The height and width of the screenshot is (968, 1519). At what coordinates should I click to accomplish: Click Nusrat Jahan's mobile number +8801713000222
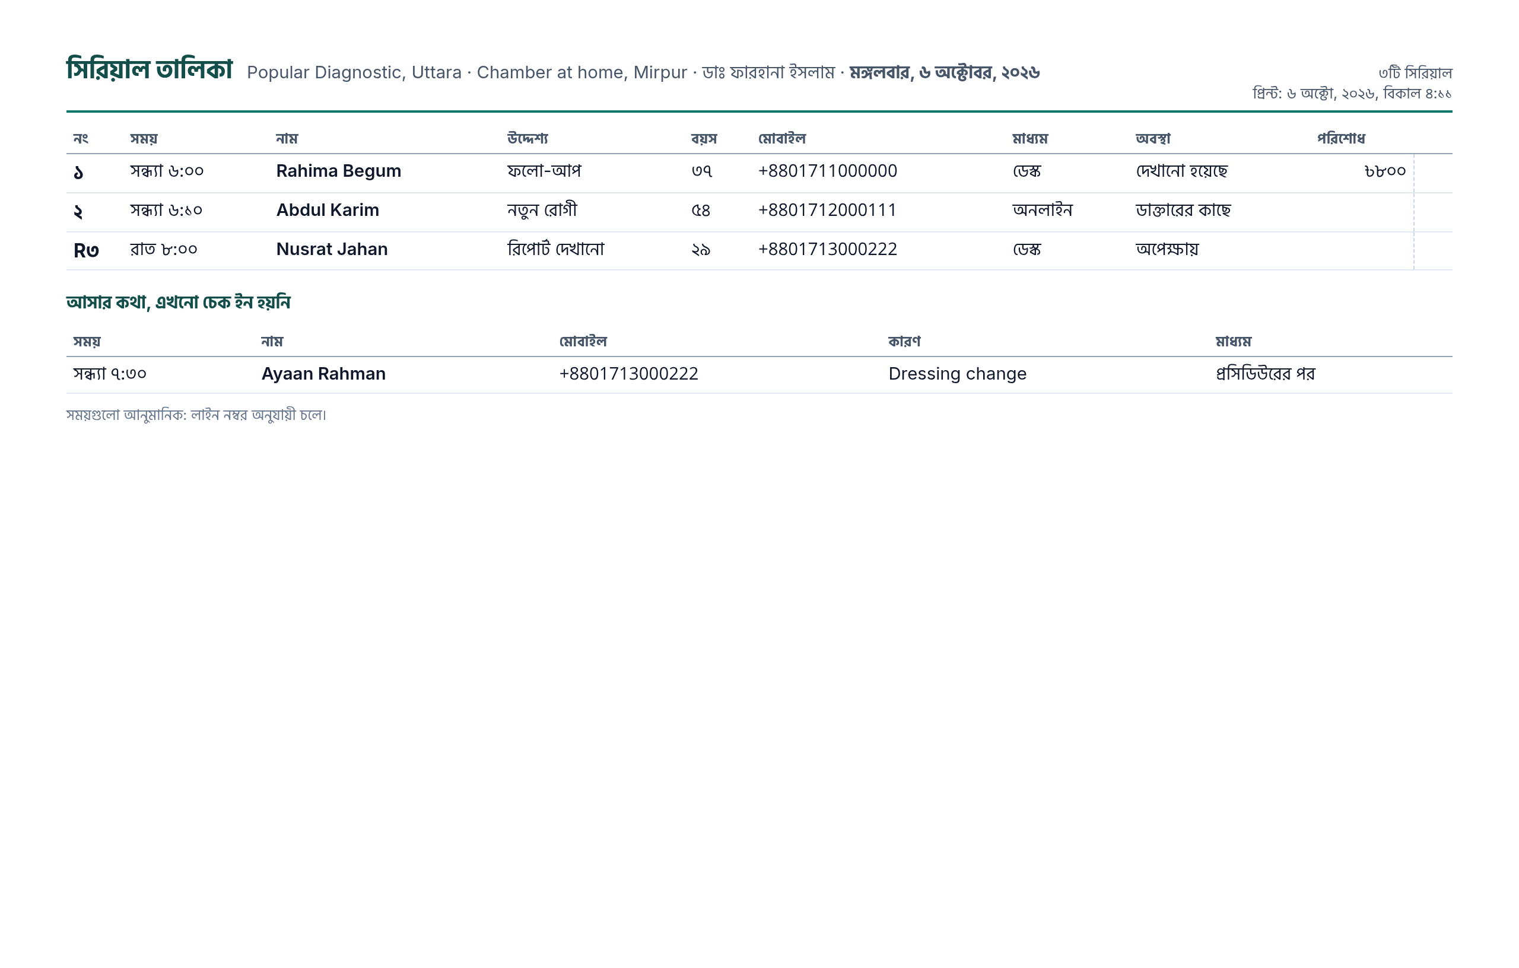[x=827, y=249]
